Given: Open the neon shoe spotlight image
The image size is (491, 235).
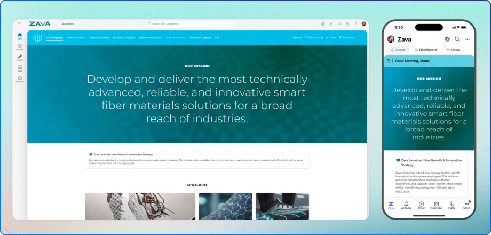Looking at the screenshot, I should (x=282, y=206).
